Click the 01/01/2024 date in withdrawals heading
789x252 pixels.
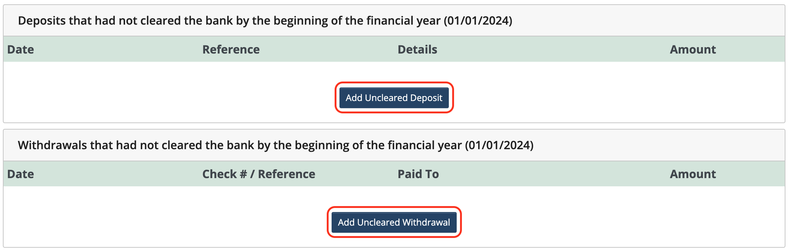coord(499,145)
